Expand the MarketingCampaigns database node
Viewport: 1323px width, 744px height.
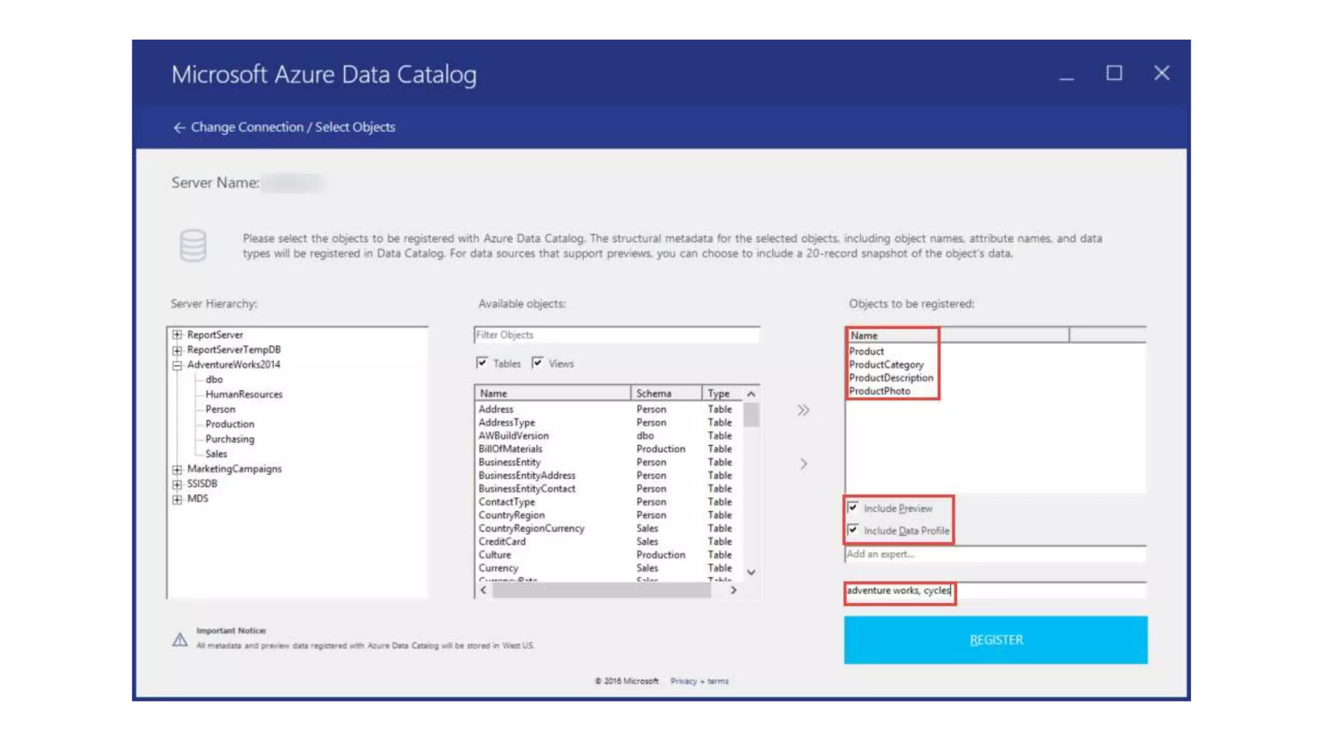pyautogui.click(x=177, y=469)
